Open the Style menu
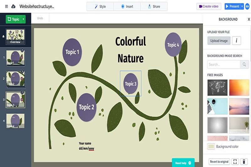The width and height of the screenshot is (251, 167). coord(100,6)
